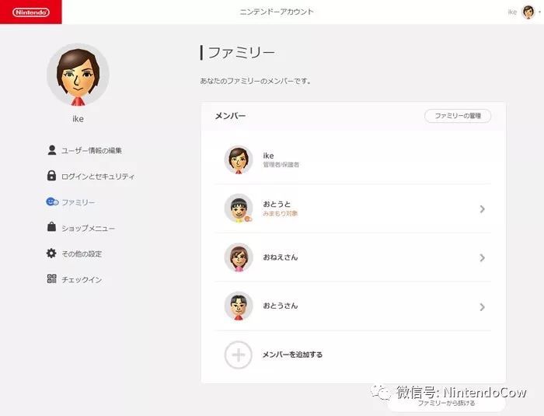Click the ike member name
The width and height of the screenshot is (544, 416).
268,156
